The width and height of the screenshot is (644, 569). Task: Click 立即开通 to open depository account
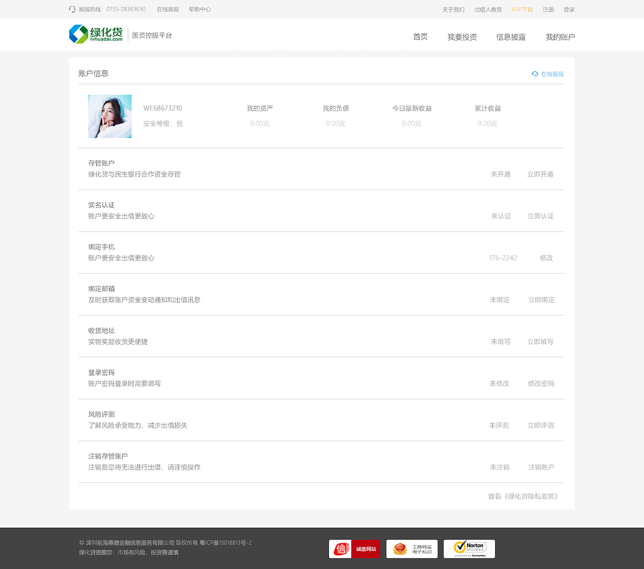click(x=540, y=174)
